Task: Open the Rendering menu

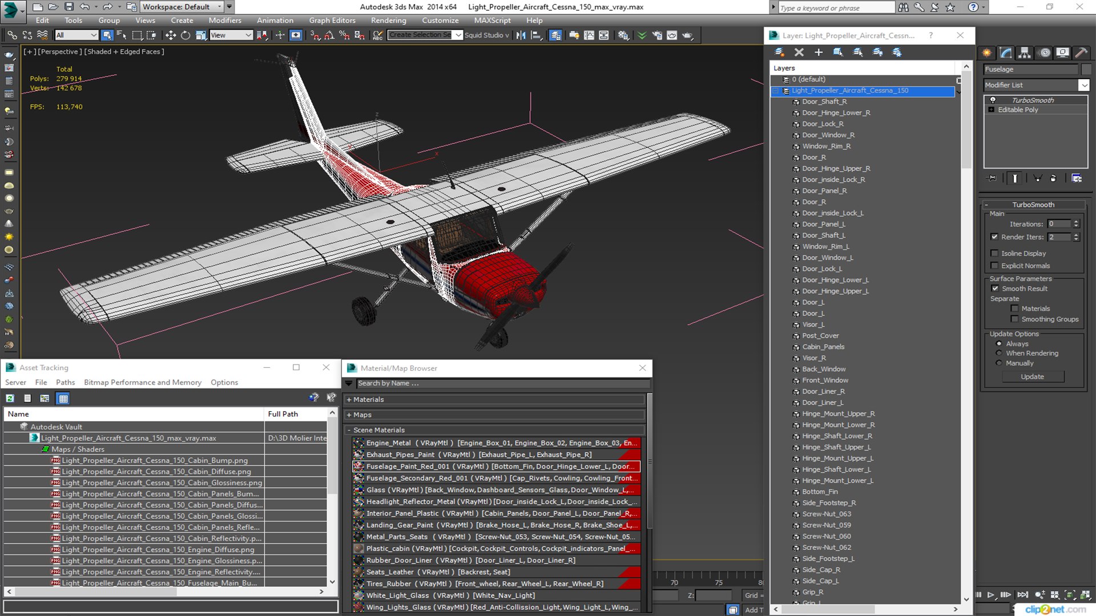Action: coord(388,21)
